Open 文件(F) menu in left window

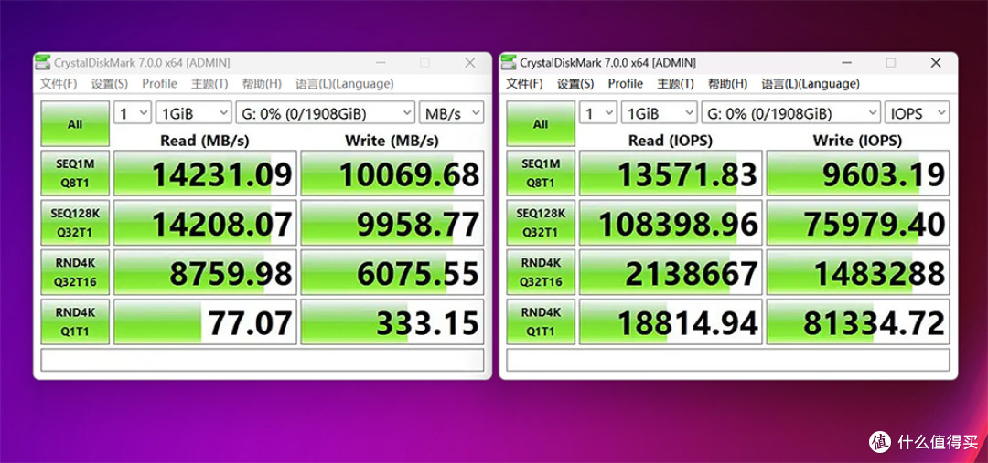(59, 84)
